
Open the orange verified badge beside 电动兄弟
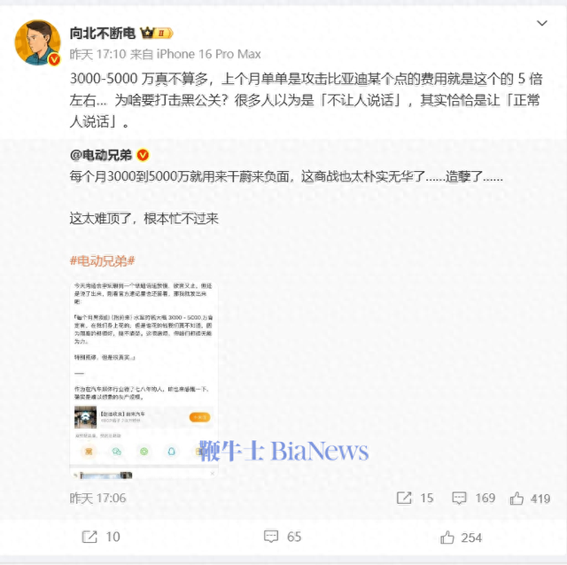[143, 155]
